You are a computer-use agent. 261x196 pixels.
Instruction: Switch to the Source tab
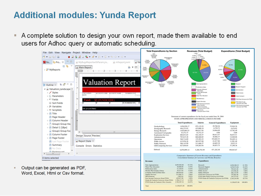tap(87, 136)
